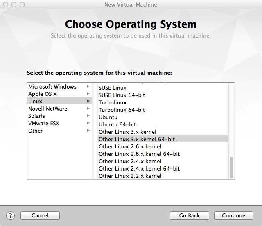The height and width of the screenshot is (226, 262).
Task: Choose SUSE Linux 32-bit entry
Action: coord(163,88)
